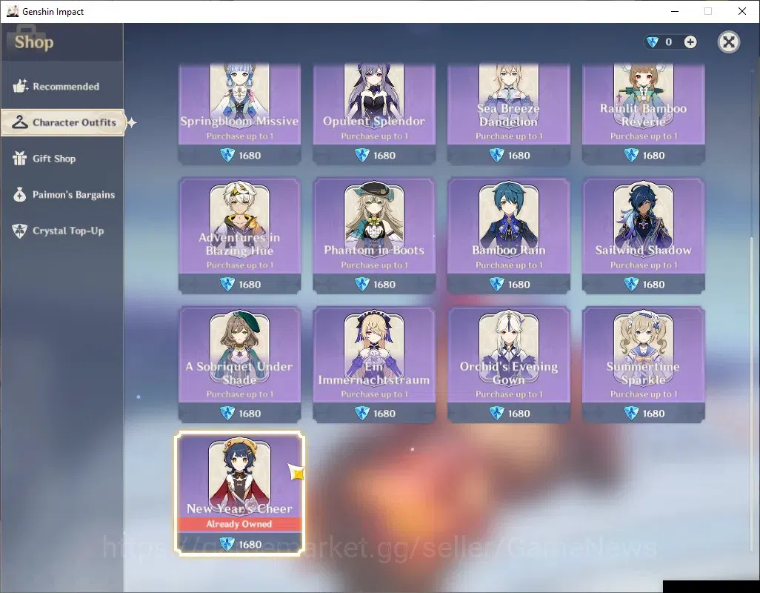760x593 pixels.
Task: Click the Shop heading title
Action: (x=34, y=42)
